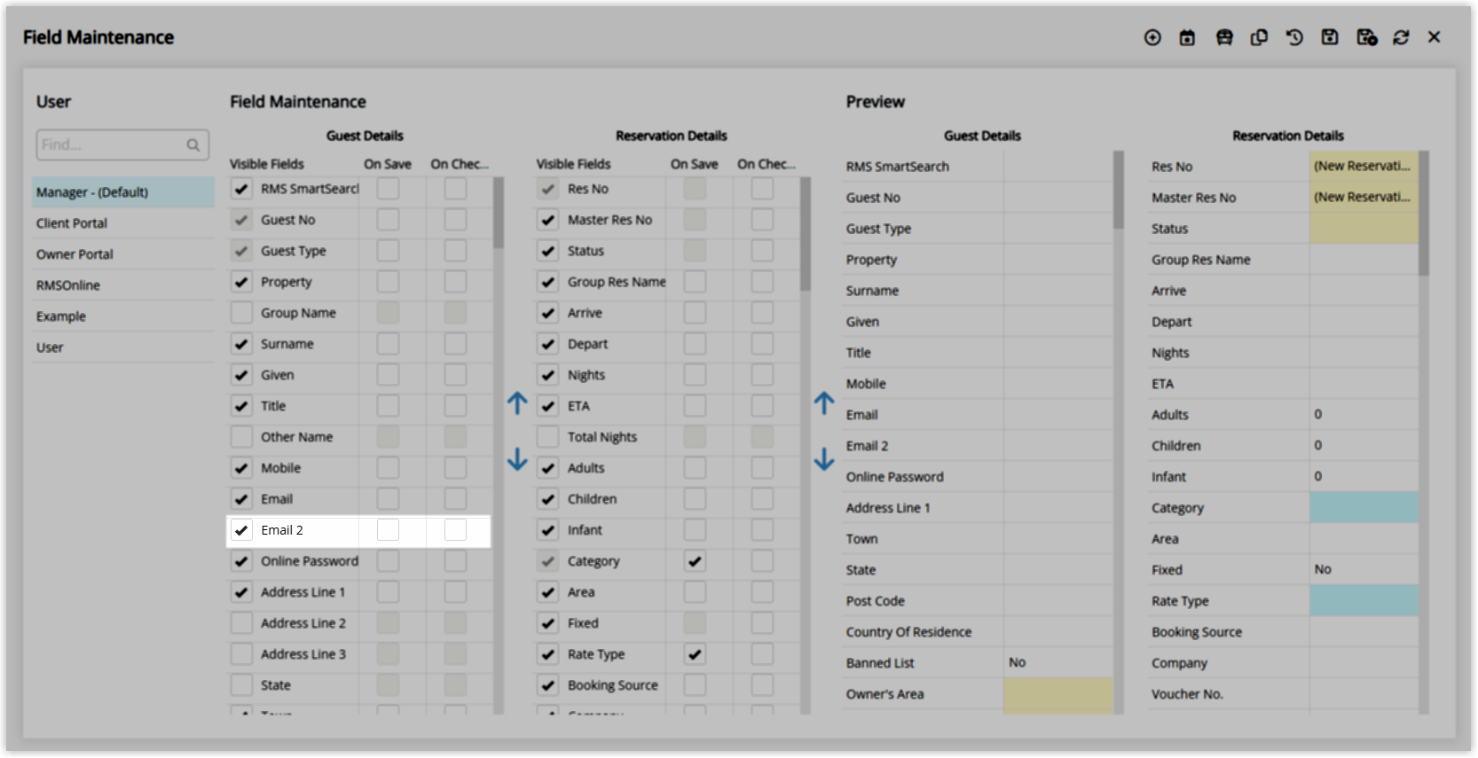Click the Reservation Details move-down arrow
Viewport: 1478px width, 758px height.
pyautogui.click(x=824, y=459)
